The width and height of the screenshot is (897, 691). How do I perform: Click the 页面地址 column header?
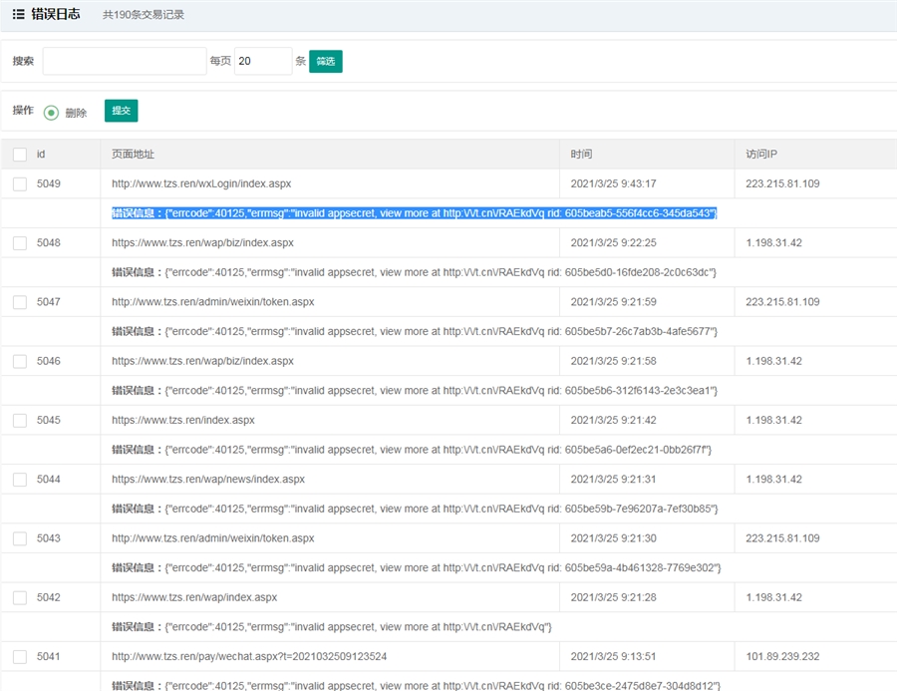tap(133, 155)
